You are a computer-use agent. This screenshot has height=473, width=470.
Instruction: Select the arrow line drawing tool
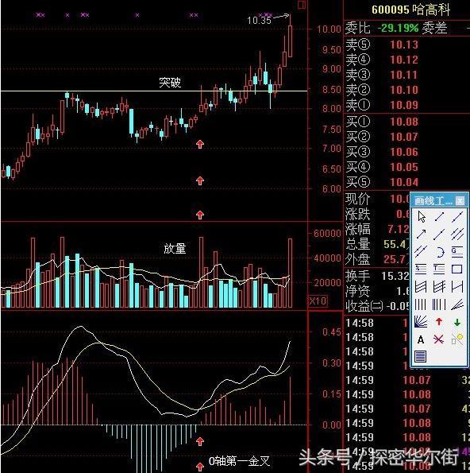click(x=421, y=234)
